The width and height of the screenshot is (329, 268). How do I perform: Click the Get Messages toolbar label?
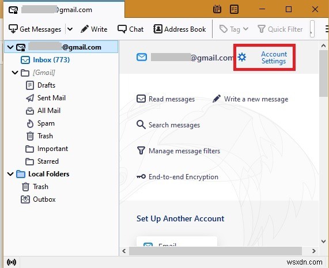40,29
